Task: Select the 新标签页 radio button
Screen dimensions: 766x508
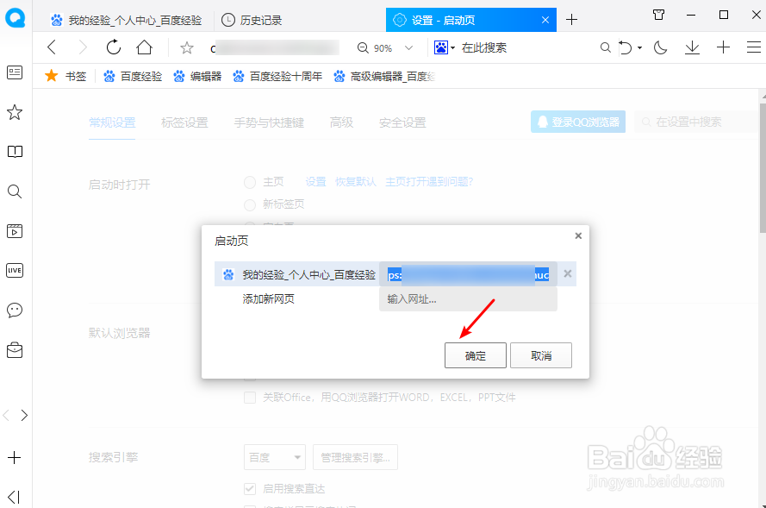Action: click(x=249, y=204)
